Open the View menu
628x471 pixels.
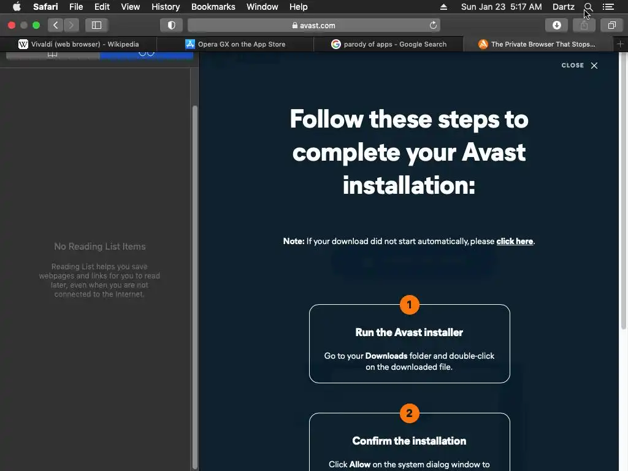click(x=130, y=7)
